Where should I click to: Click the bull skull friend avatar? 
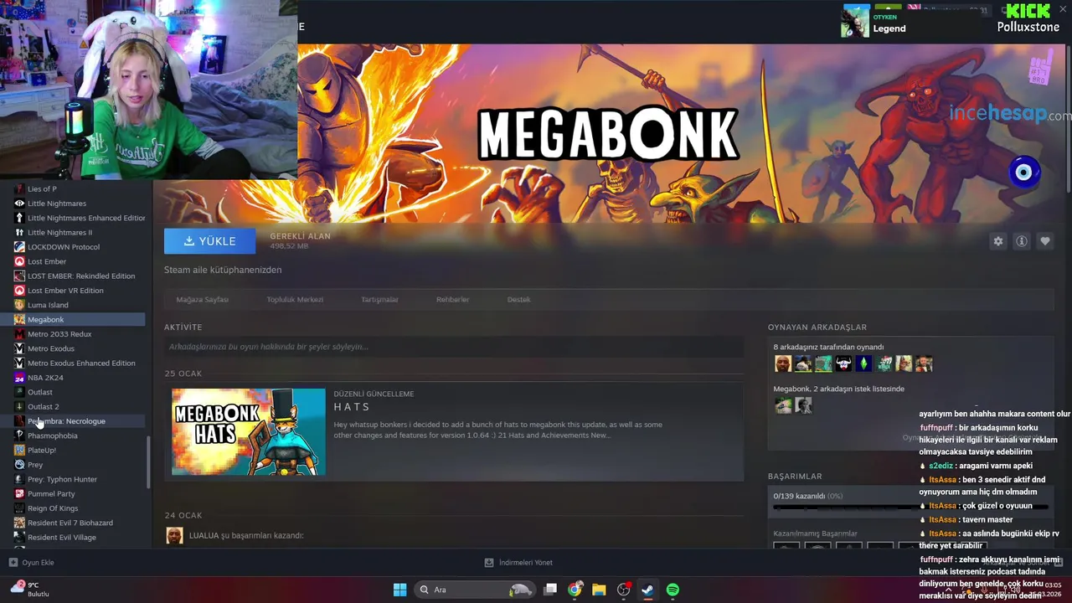[843, 363]
